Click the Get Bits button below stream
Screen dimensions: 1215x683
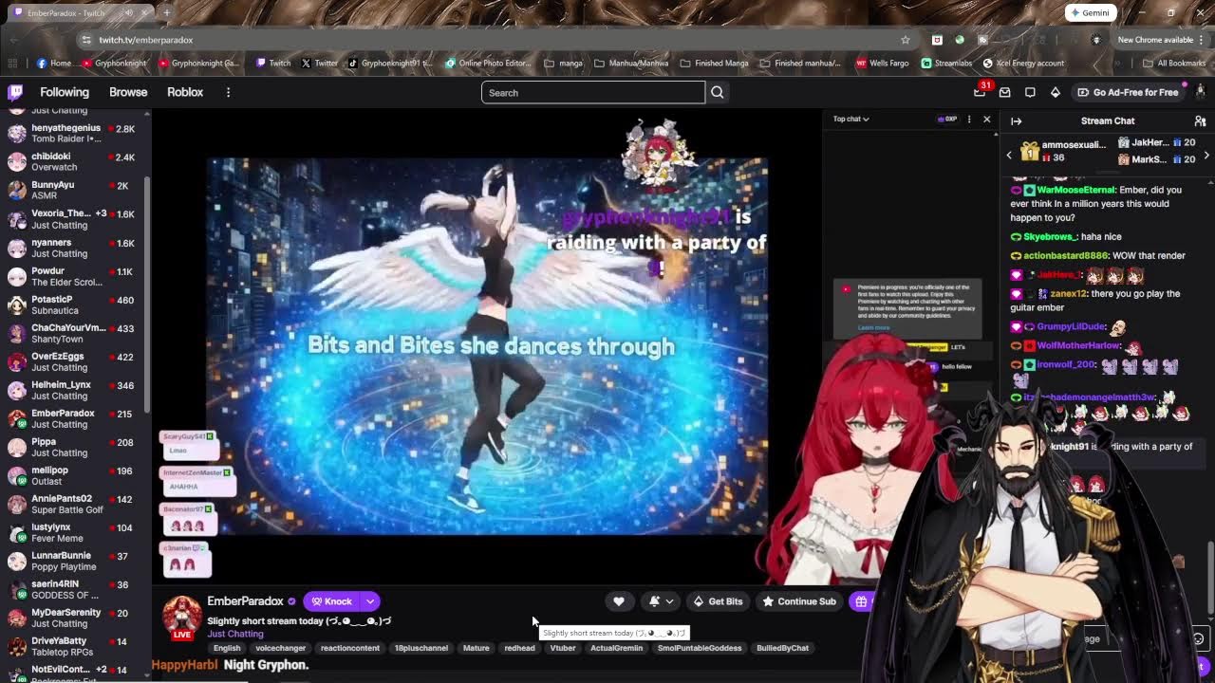718,601
